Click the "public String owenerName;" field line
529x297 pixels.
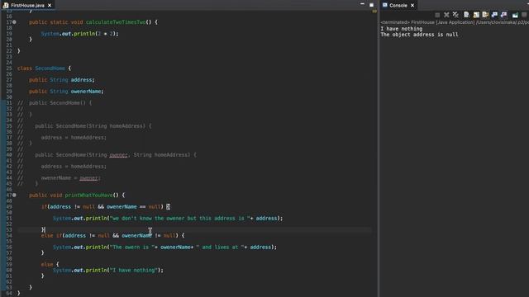point(66,92)
